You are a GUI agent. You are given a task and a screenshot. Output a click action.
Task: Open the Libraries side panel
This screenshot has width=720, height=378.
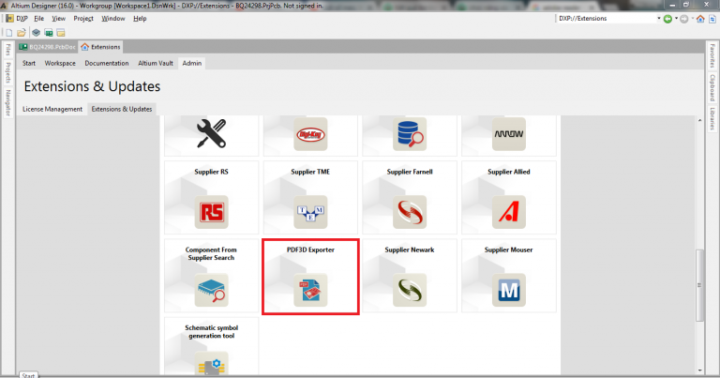tap(712, 119)
